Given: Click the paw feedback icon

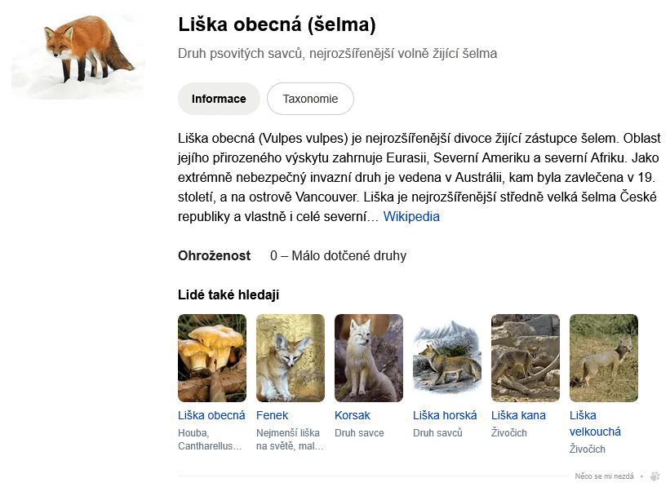Looking at the screenshot, I should pyautogui.click(x=654, y=476).
